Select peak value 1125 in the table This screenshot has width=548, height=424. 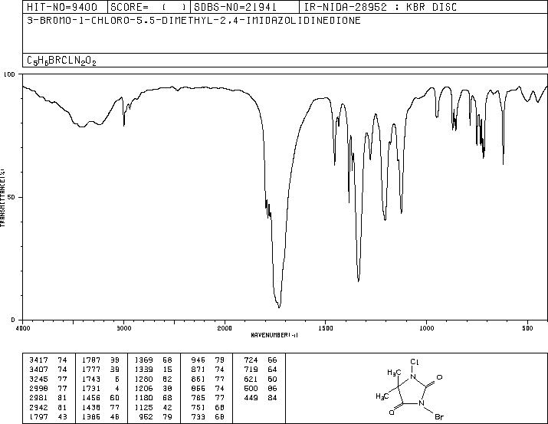[x=143, y=407]
